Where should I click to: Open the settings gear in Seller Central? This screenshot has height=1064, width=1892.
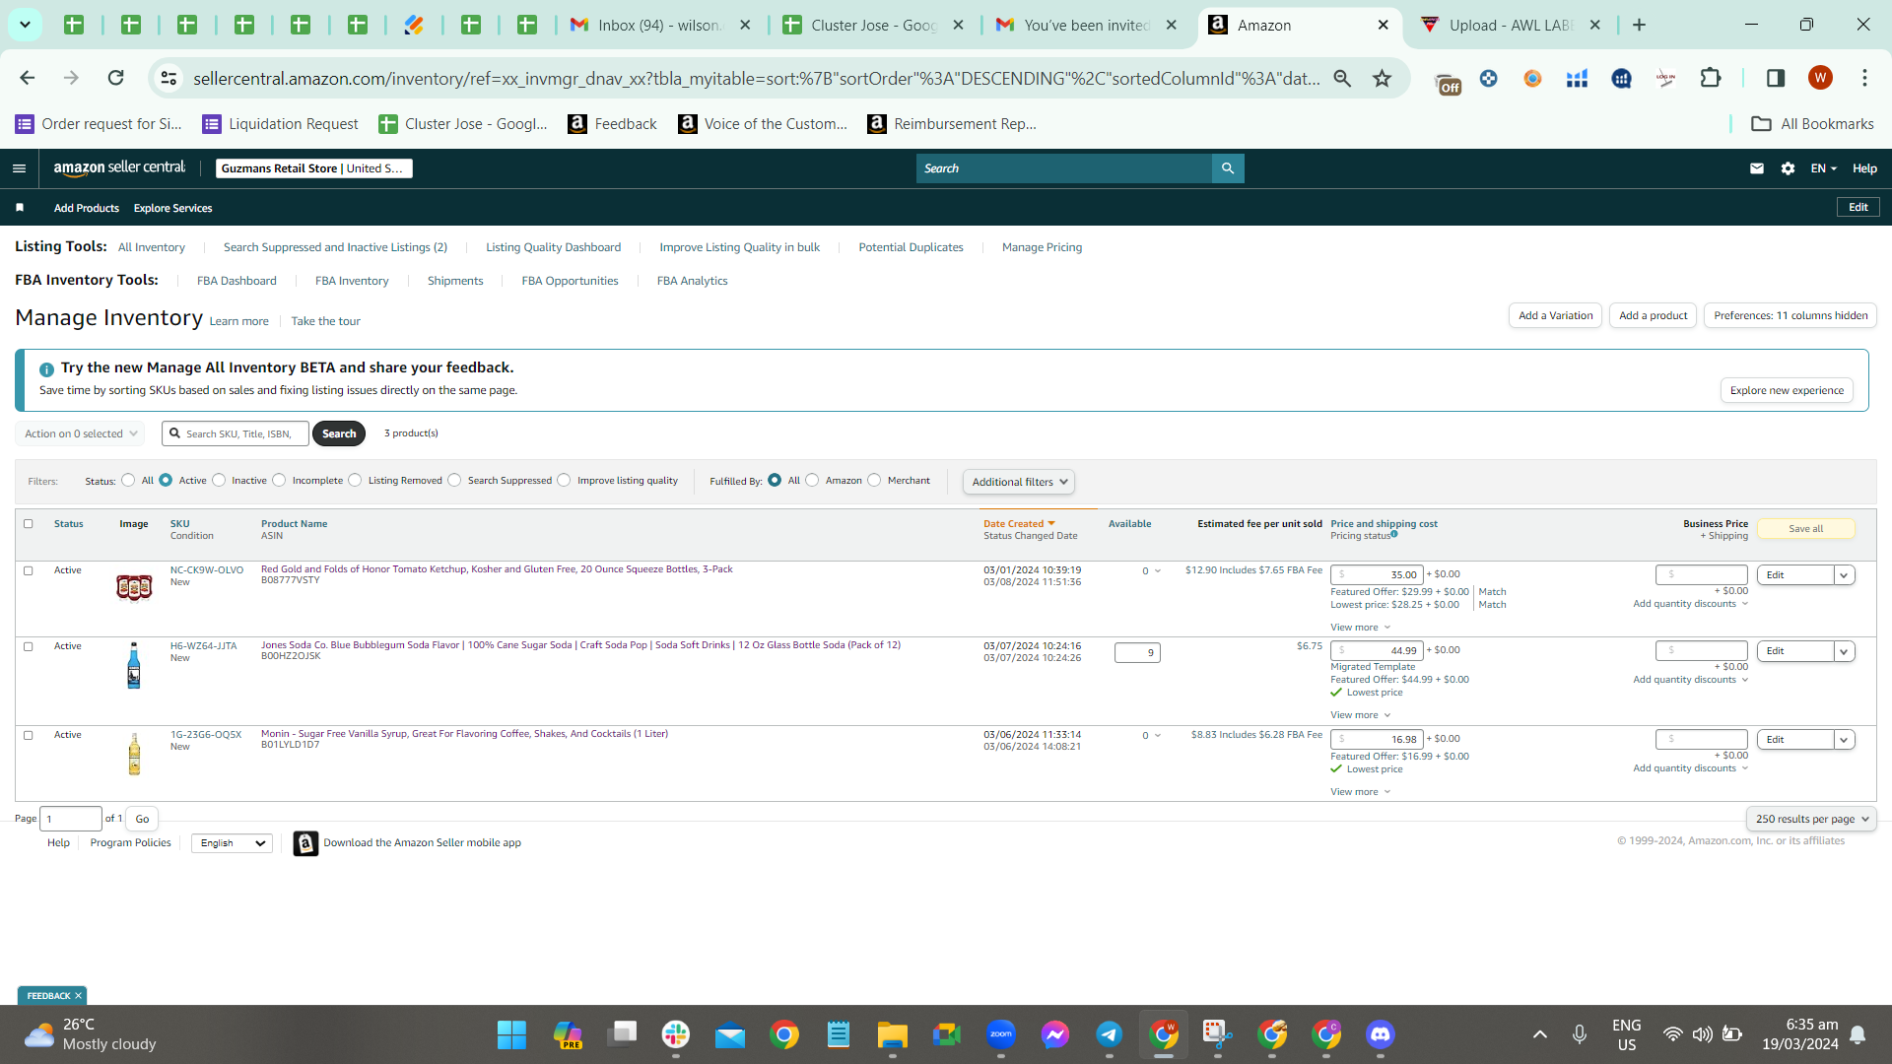pos(1789,168)
